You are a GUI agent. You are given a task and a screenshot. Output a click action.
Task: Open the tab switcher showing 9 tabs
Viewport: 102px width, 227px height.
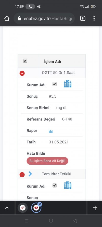pos(83,18)
